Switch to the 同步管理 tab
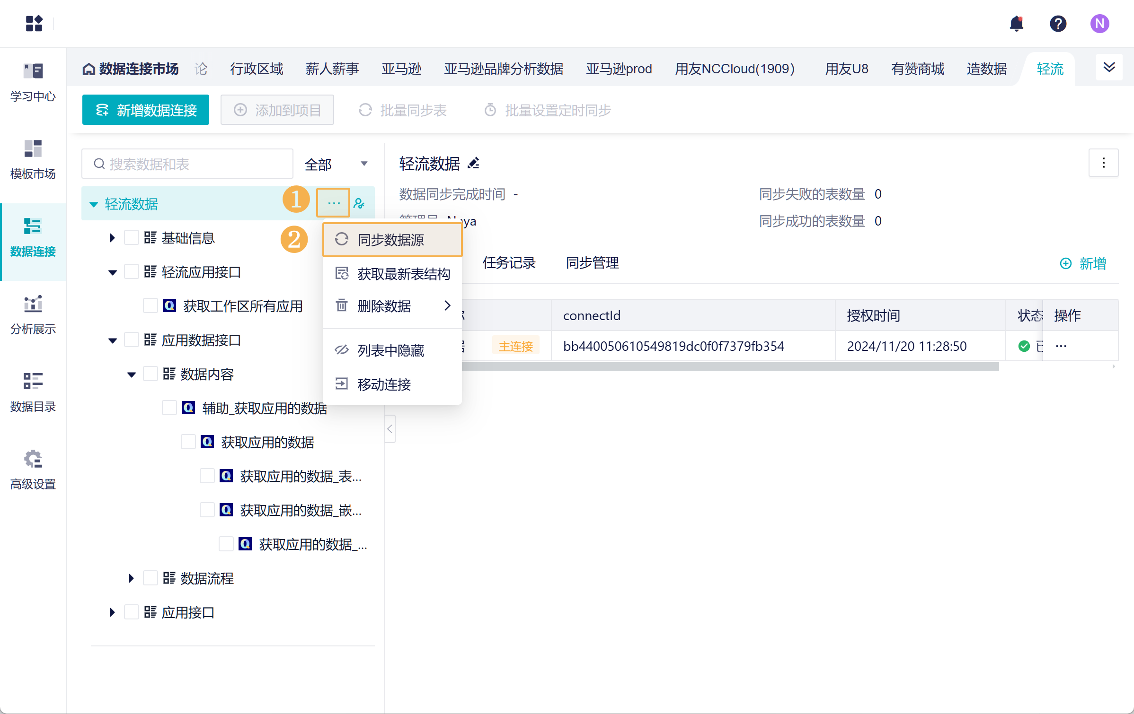The width and height of the screenshot is (1134, 714). [592, 262]
